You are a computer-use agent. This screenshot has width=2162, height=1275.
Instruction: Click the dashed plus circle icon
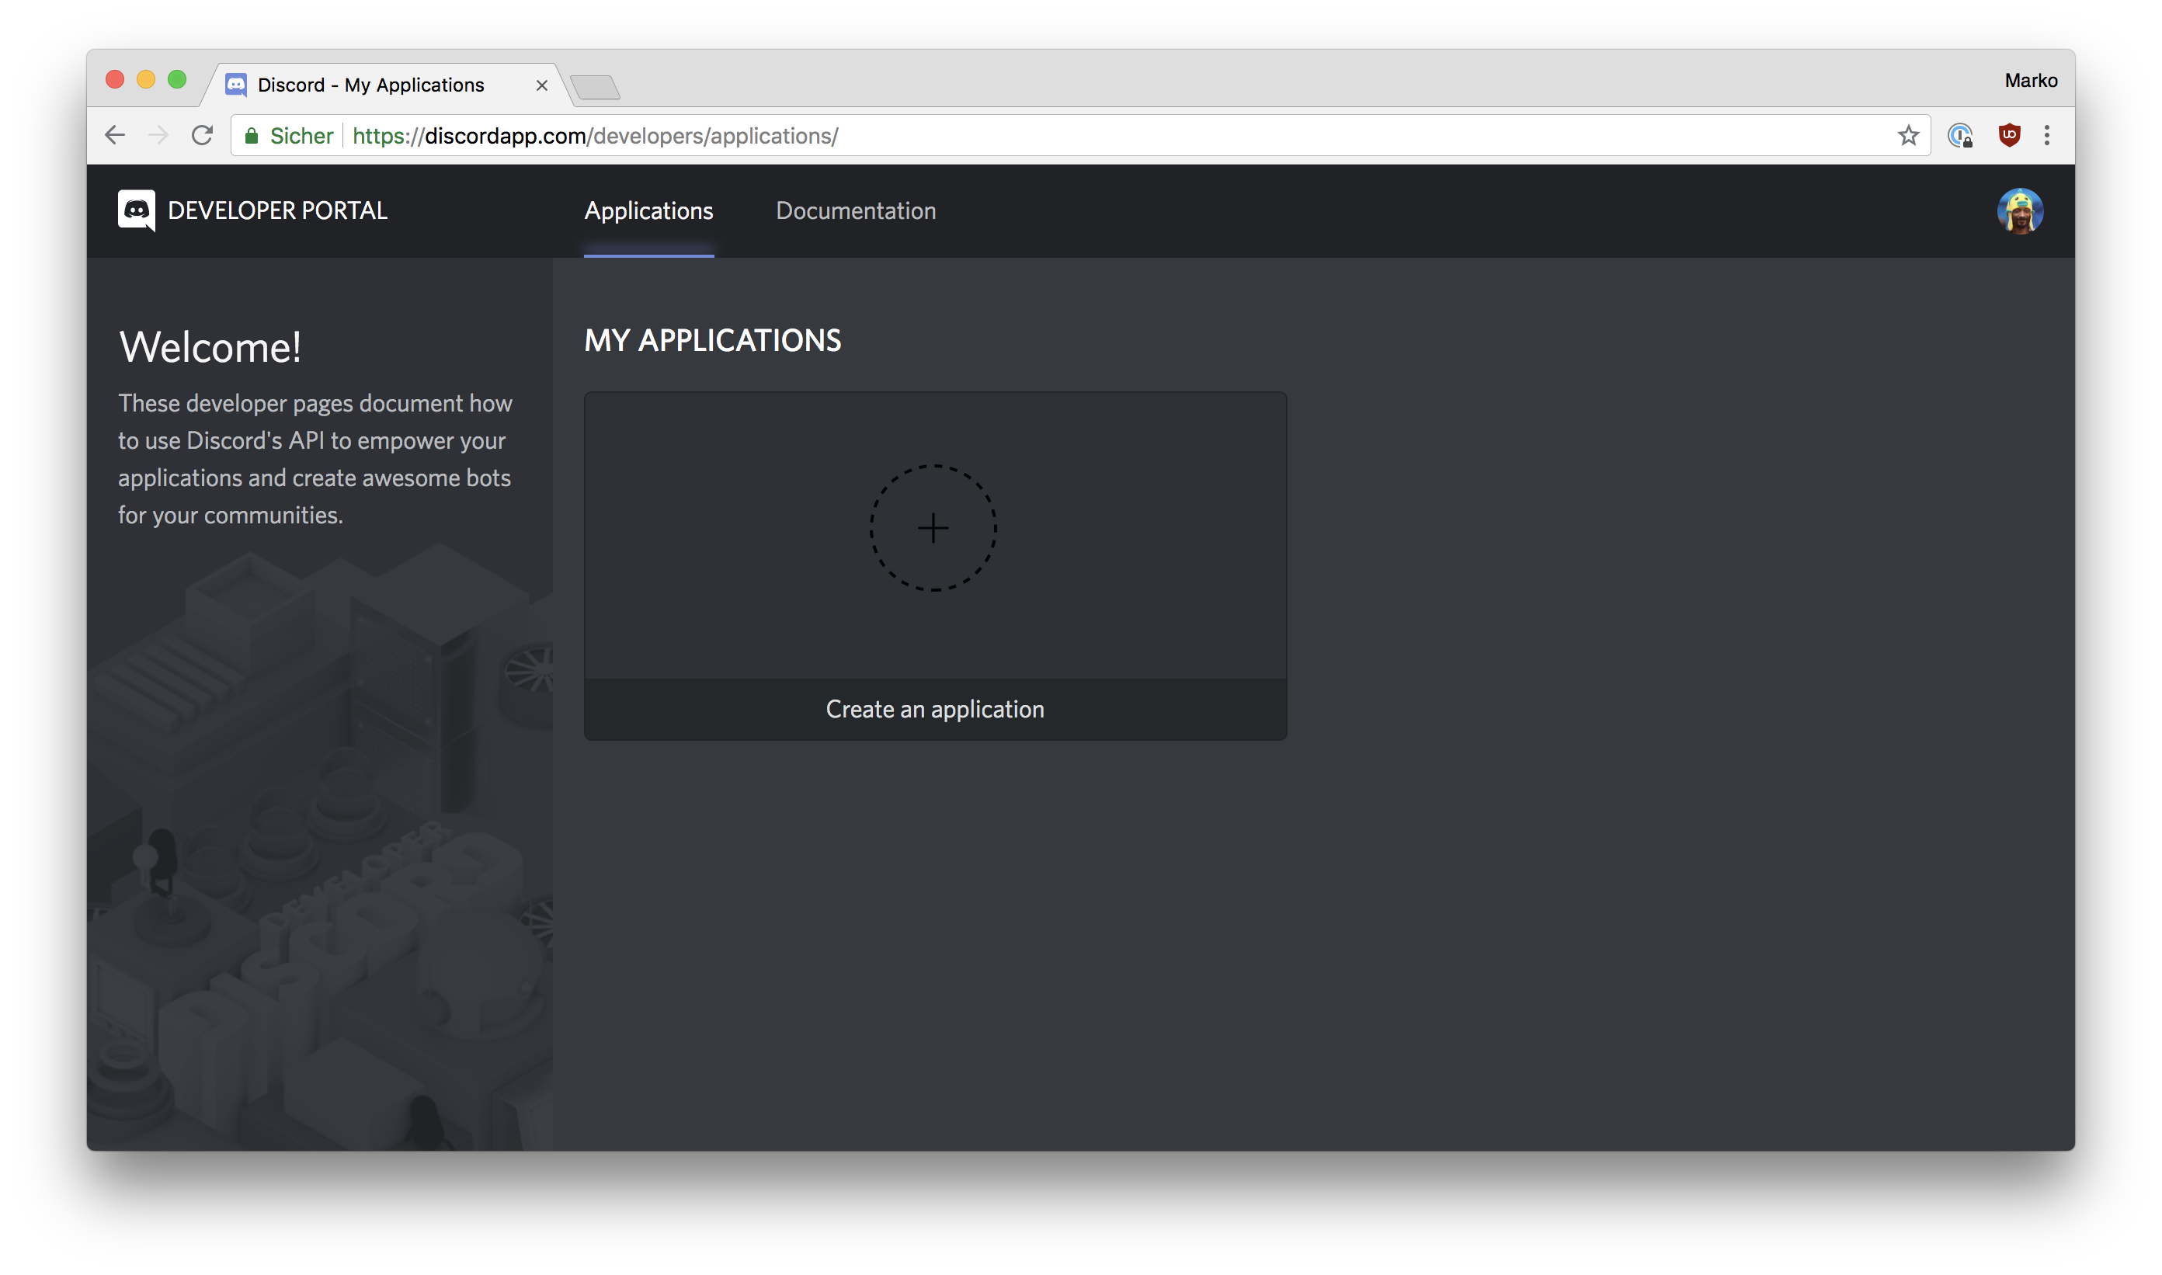pyautogui.click(x=933, y=528)
